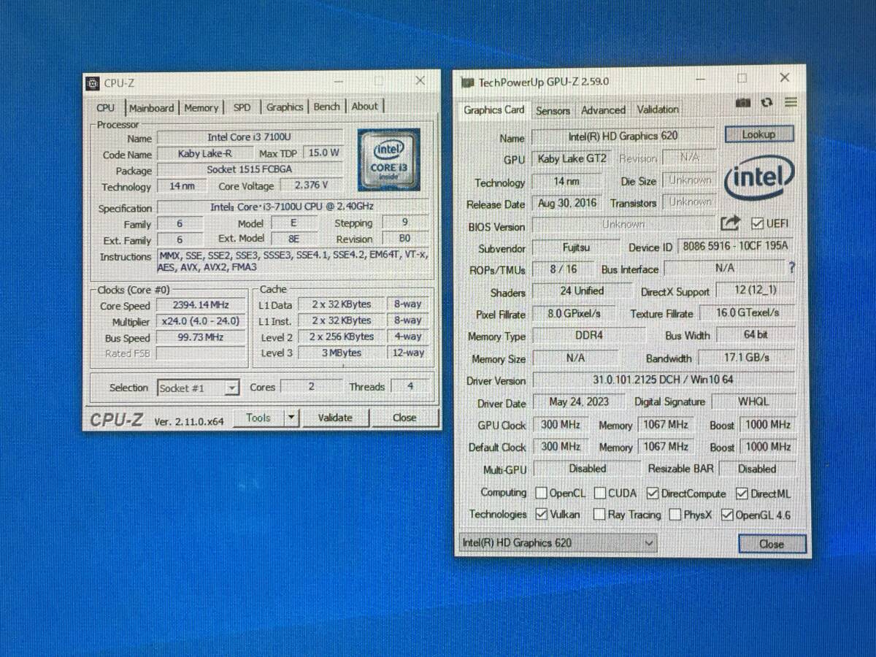Screen dimensions: 876x657
Task: Switch to the SPD tab
Action: click(x=242, y=107)
